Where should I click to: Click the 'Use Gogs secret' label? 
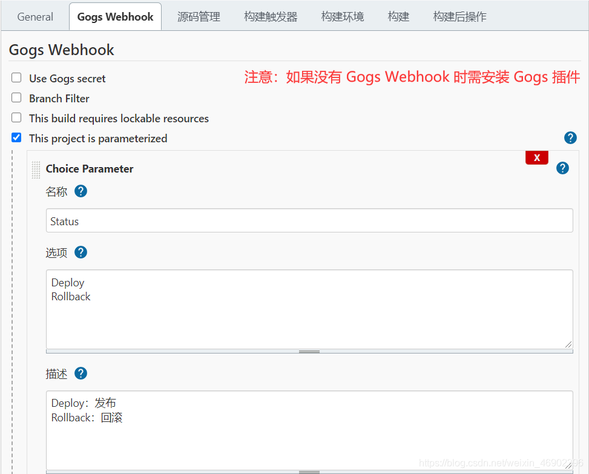click(x=67, y=79)
